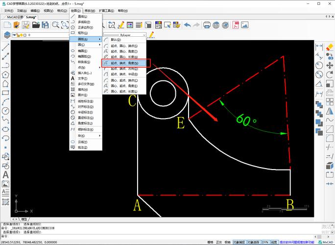
Task: Open the layer manager icon
Action: 7,35
